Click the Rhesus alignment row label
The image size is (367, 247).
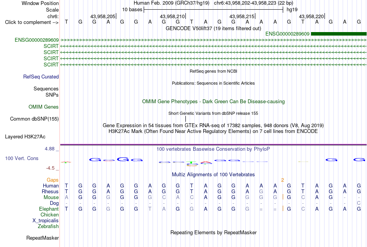(50, 192)
